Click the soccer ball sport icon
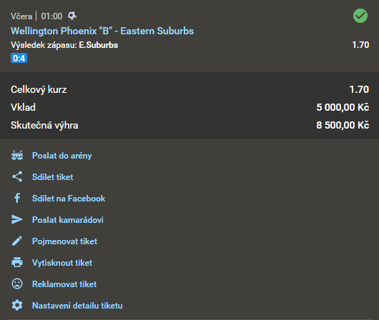The height and width of the screenshot is (320, 379). click(x=72, y=16)
